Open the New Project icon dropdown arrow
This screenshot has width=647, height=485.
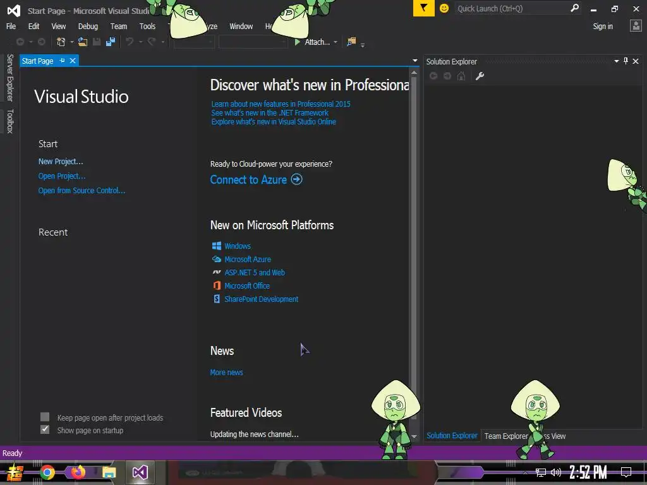click(72, 42)
